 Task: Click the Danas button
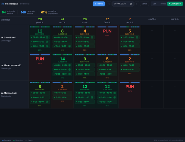145,4
